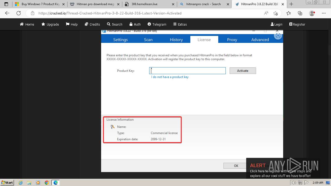
Task: Open the network icon in system tray
Action: click(300, 183)
